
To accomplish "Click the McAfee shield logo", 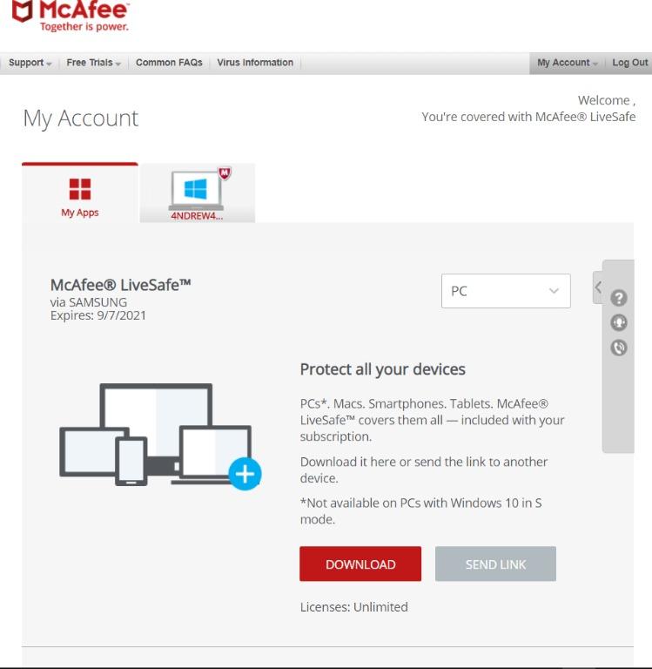I will click(22, 10).
